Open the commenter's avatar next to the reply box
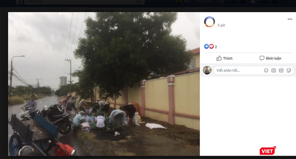The image size is (296, 159). click(x=207, y=70)
